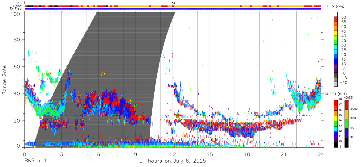
Task: Click the 55 label on ELEV color bar
Action: pyautogui.click(x=343, y=22)
